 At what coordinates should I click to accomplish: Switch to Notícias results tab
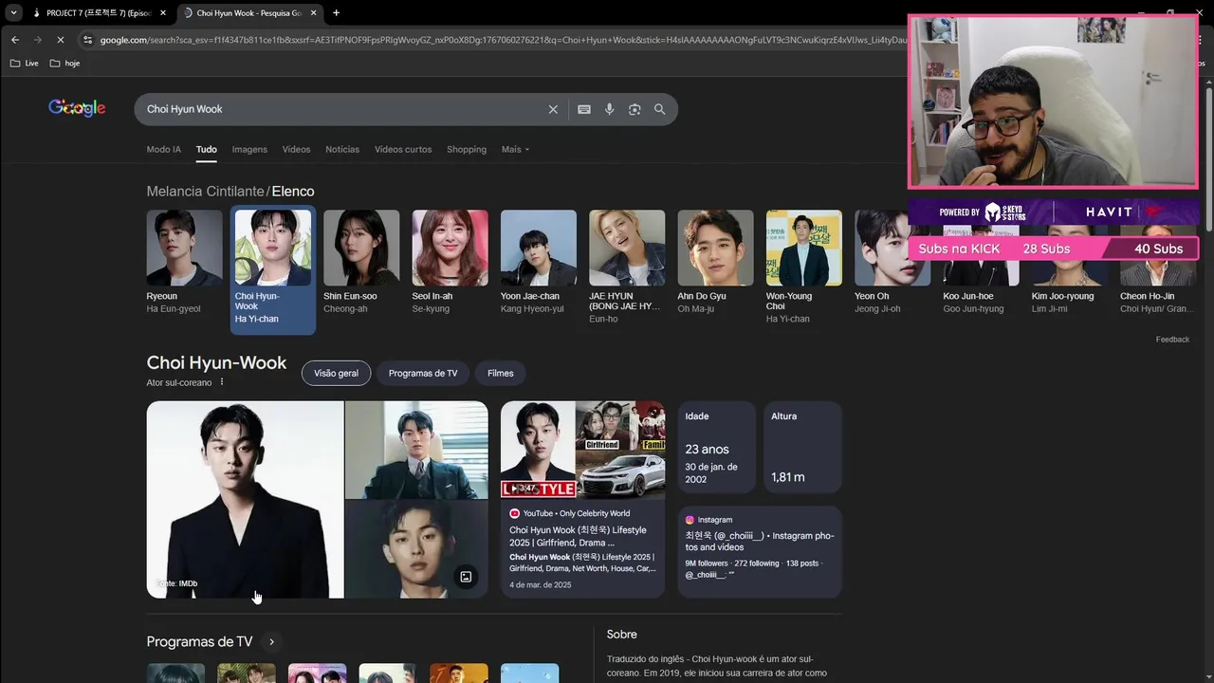[342, 149]
